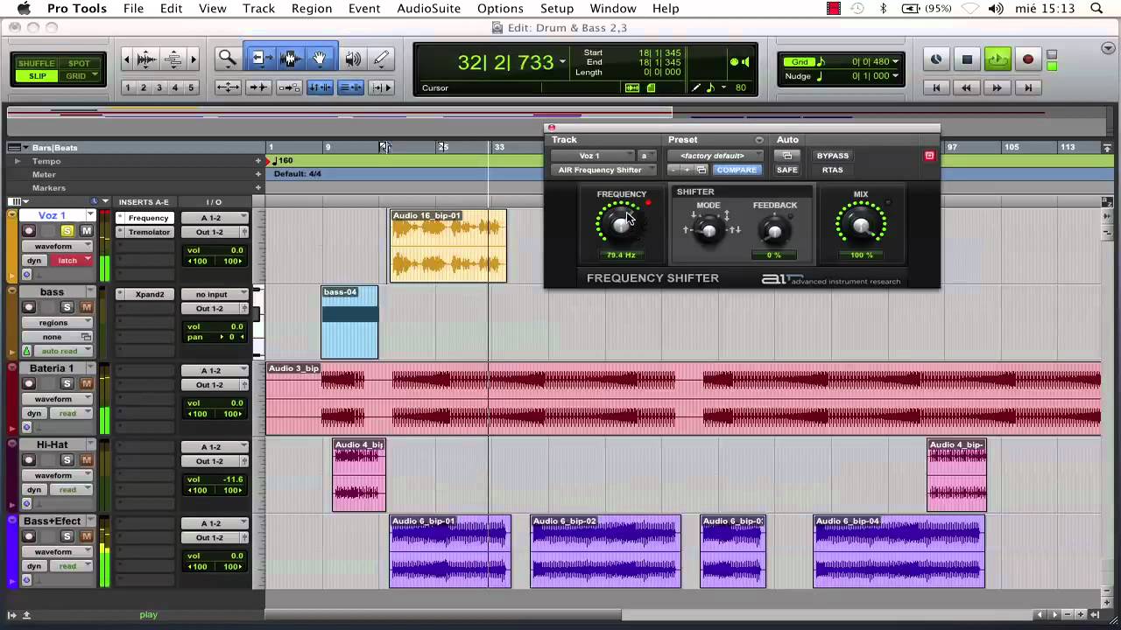Viewport: 1121px width, 630px height.
Task: Click the Mirrored MIDI editing icon
Action: pos(289,87)
